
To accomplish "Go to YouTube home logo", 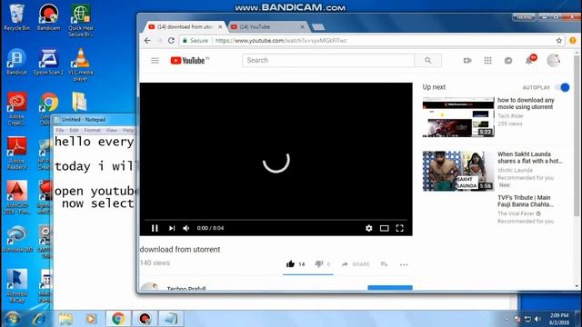I will 189,61.
